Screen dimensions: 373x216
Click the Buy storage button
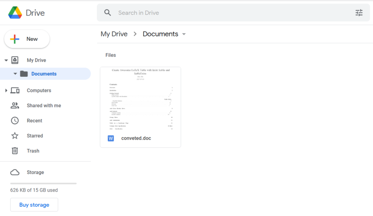pyautogui.click(x=34, y=205)
